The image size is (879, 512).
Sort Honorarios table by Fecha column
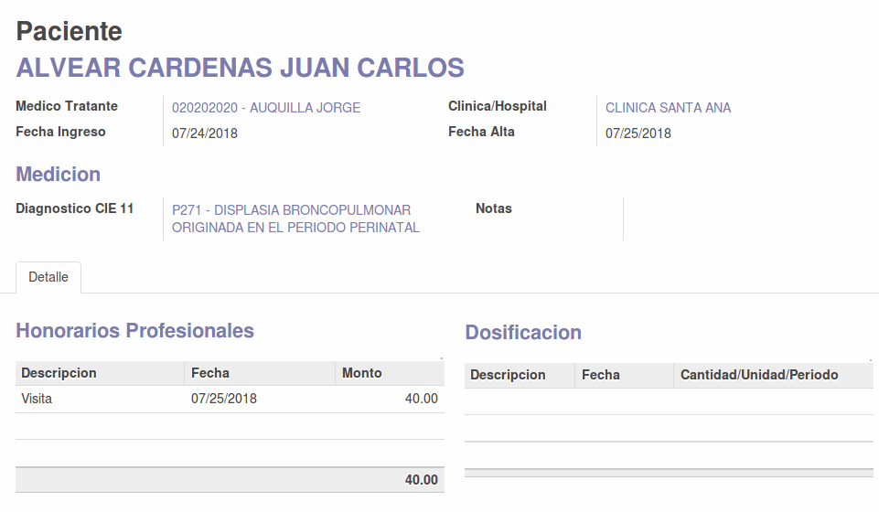click(x=210, y=373)
